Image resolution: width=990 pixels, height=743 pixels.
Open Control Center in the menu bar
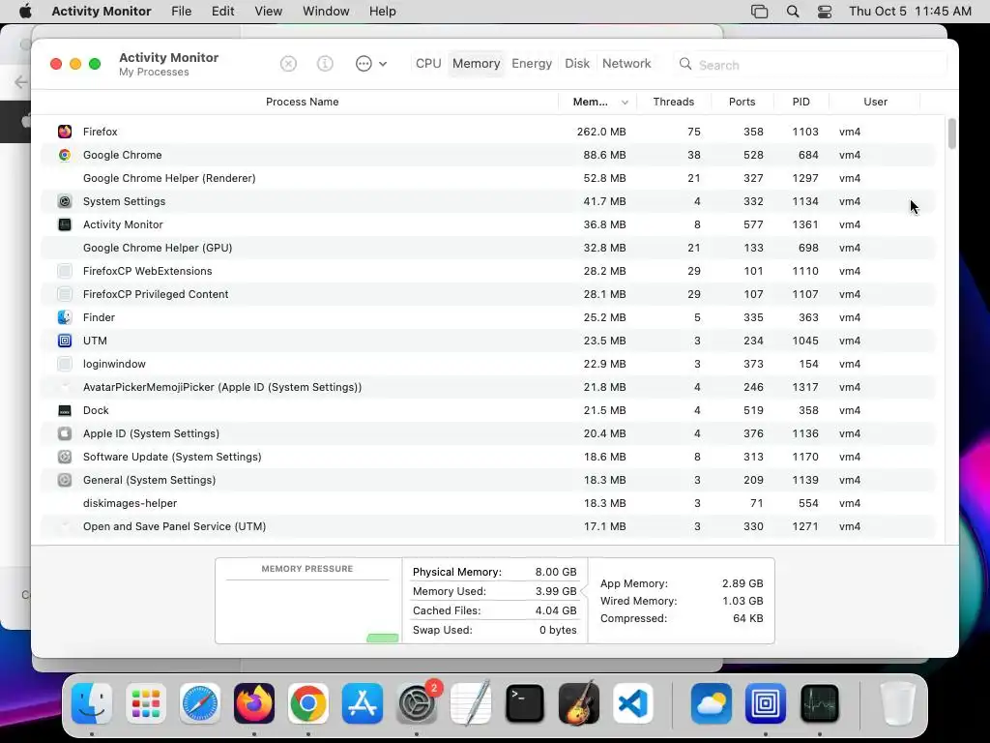click(825, 12)
